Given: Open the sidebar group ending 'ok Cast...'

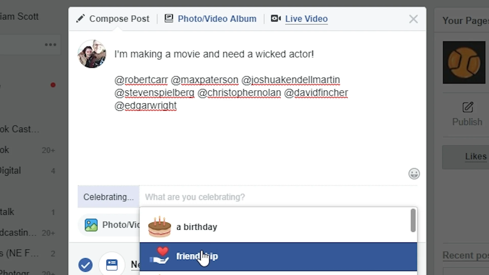Looking at the screenshot, I should 20,129.
